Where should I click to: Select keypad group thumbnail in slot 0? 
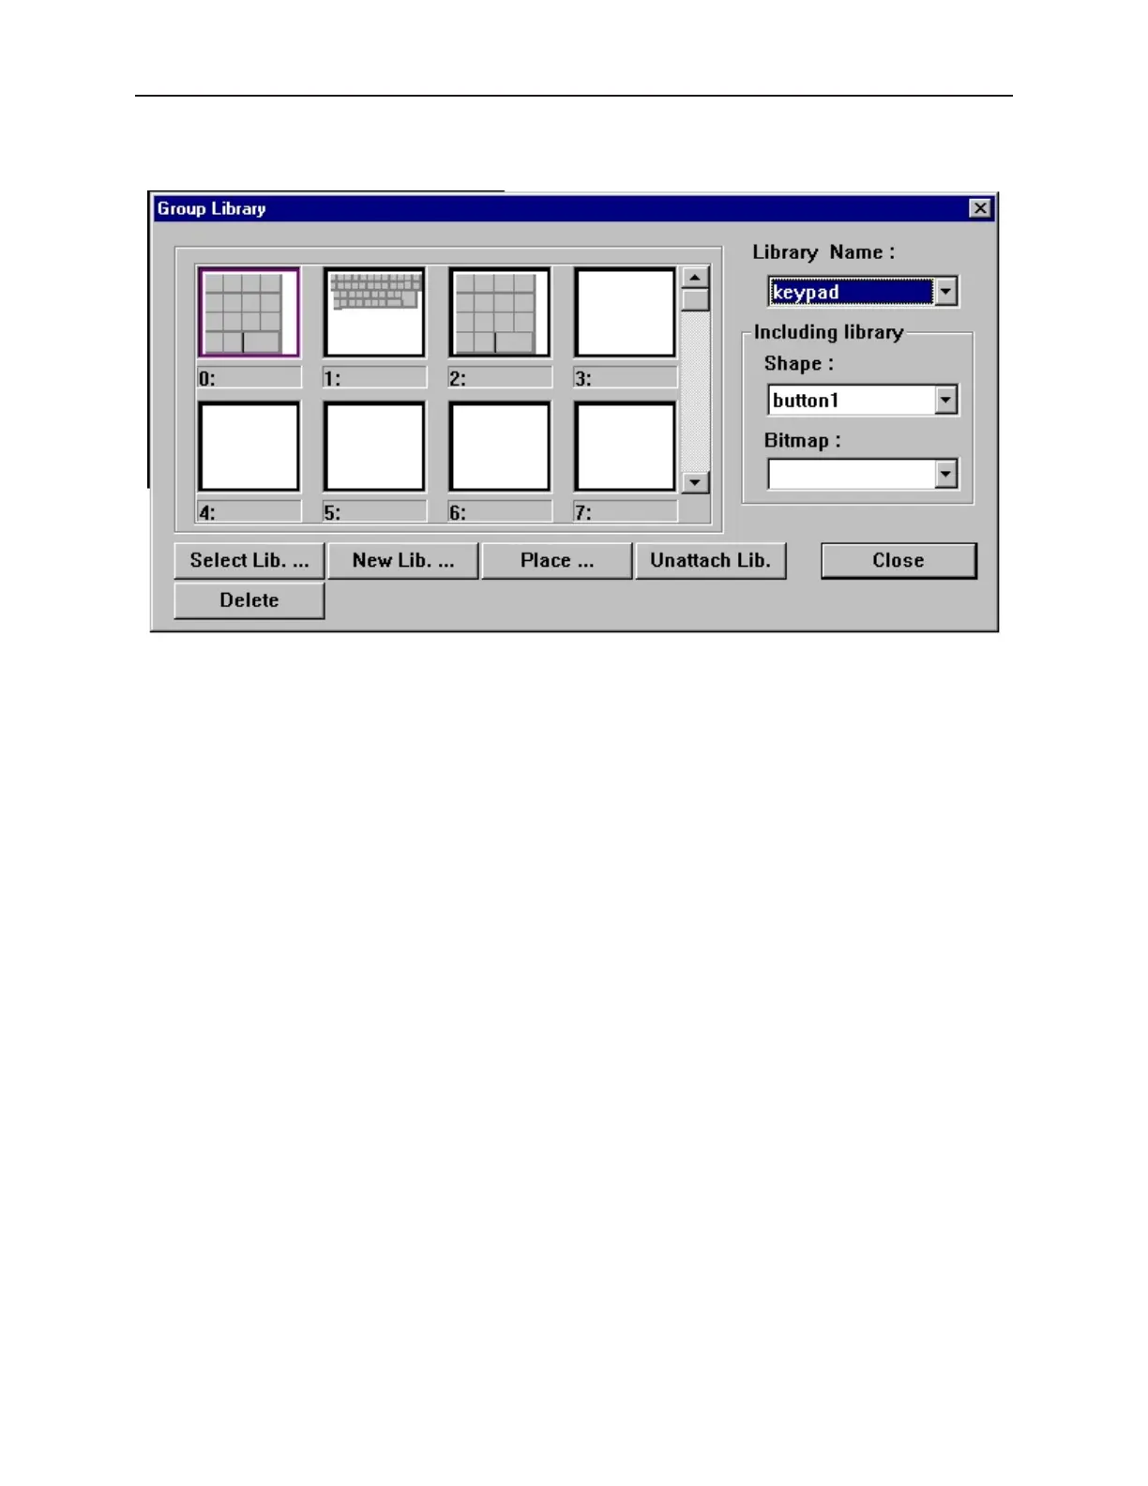[x=249, y=313]
